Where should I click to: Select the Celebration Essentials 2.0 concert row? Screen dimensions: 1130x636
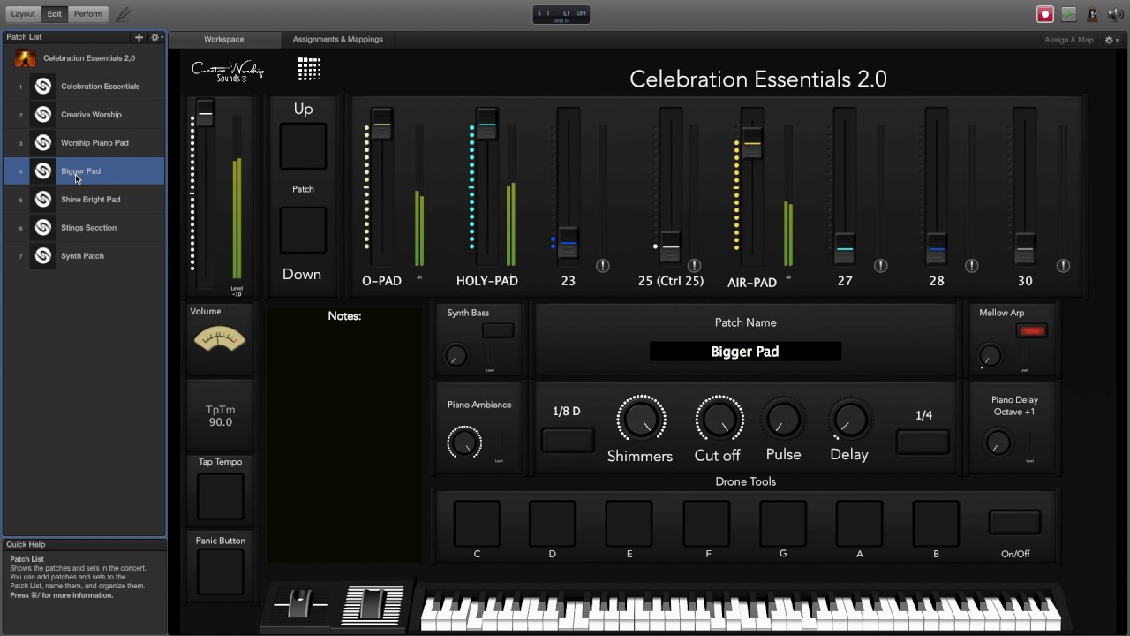[85, 58]
